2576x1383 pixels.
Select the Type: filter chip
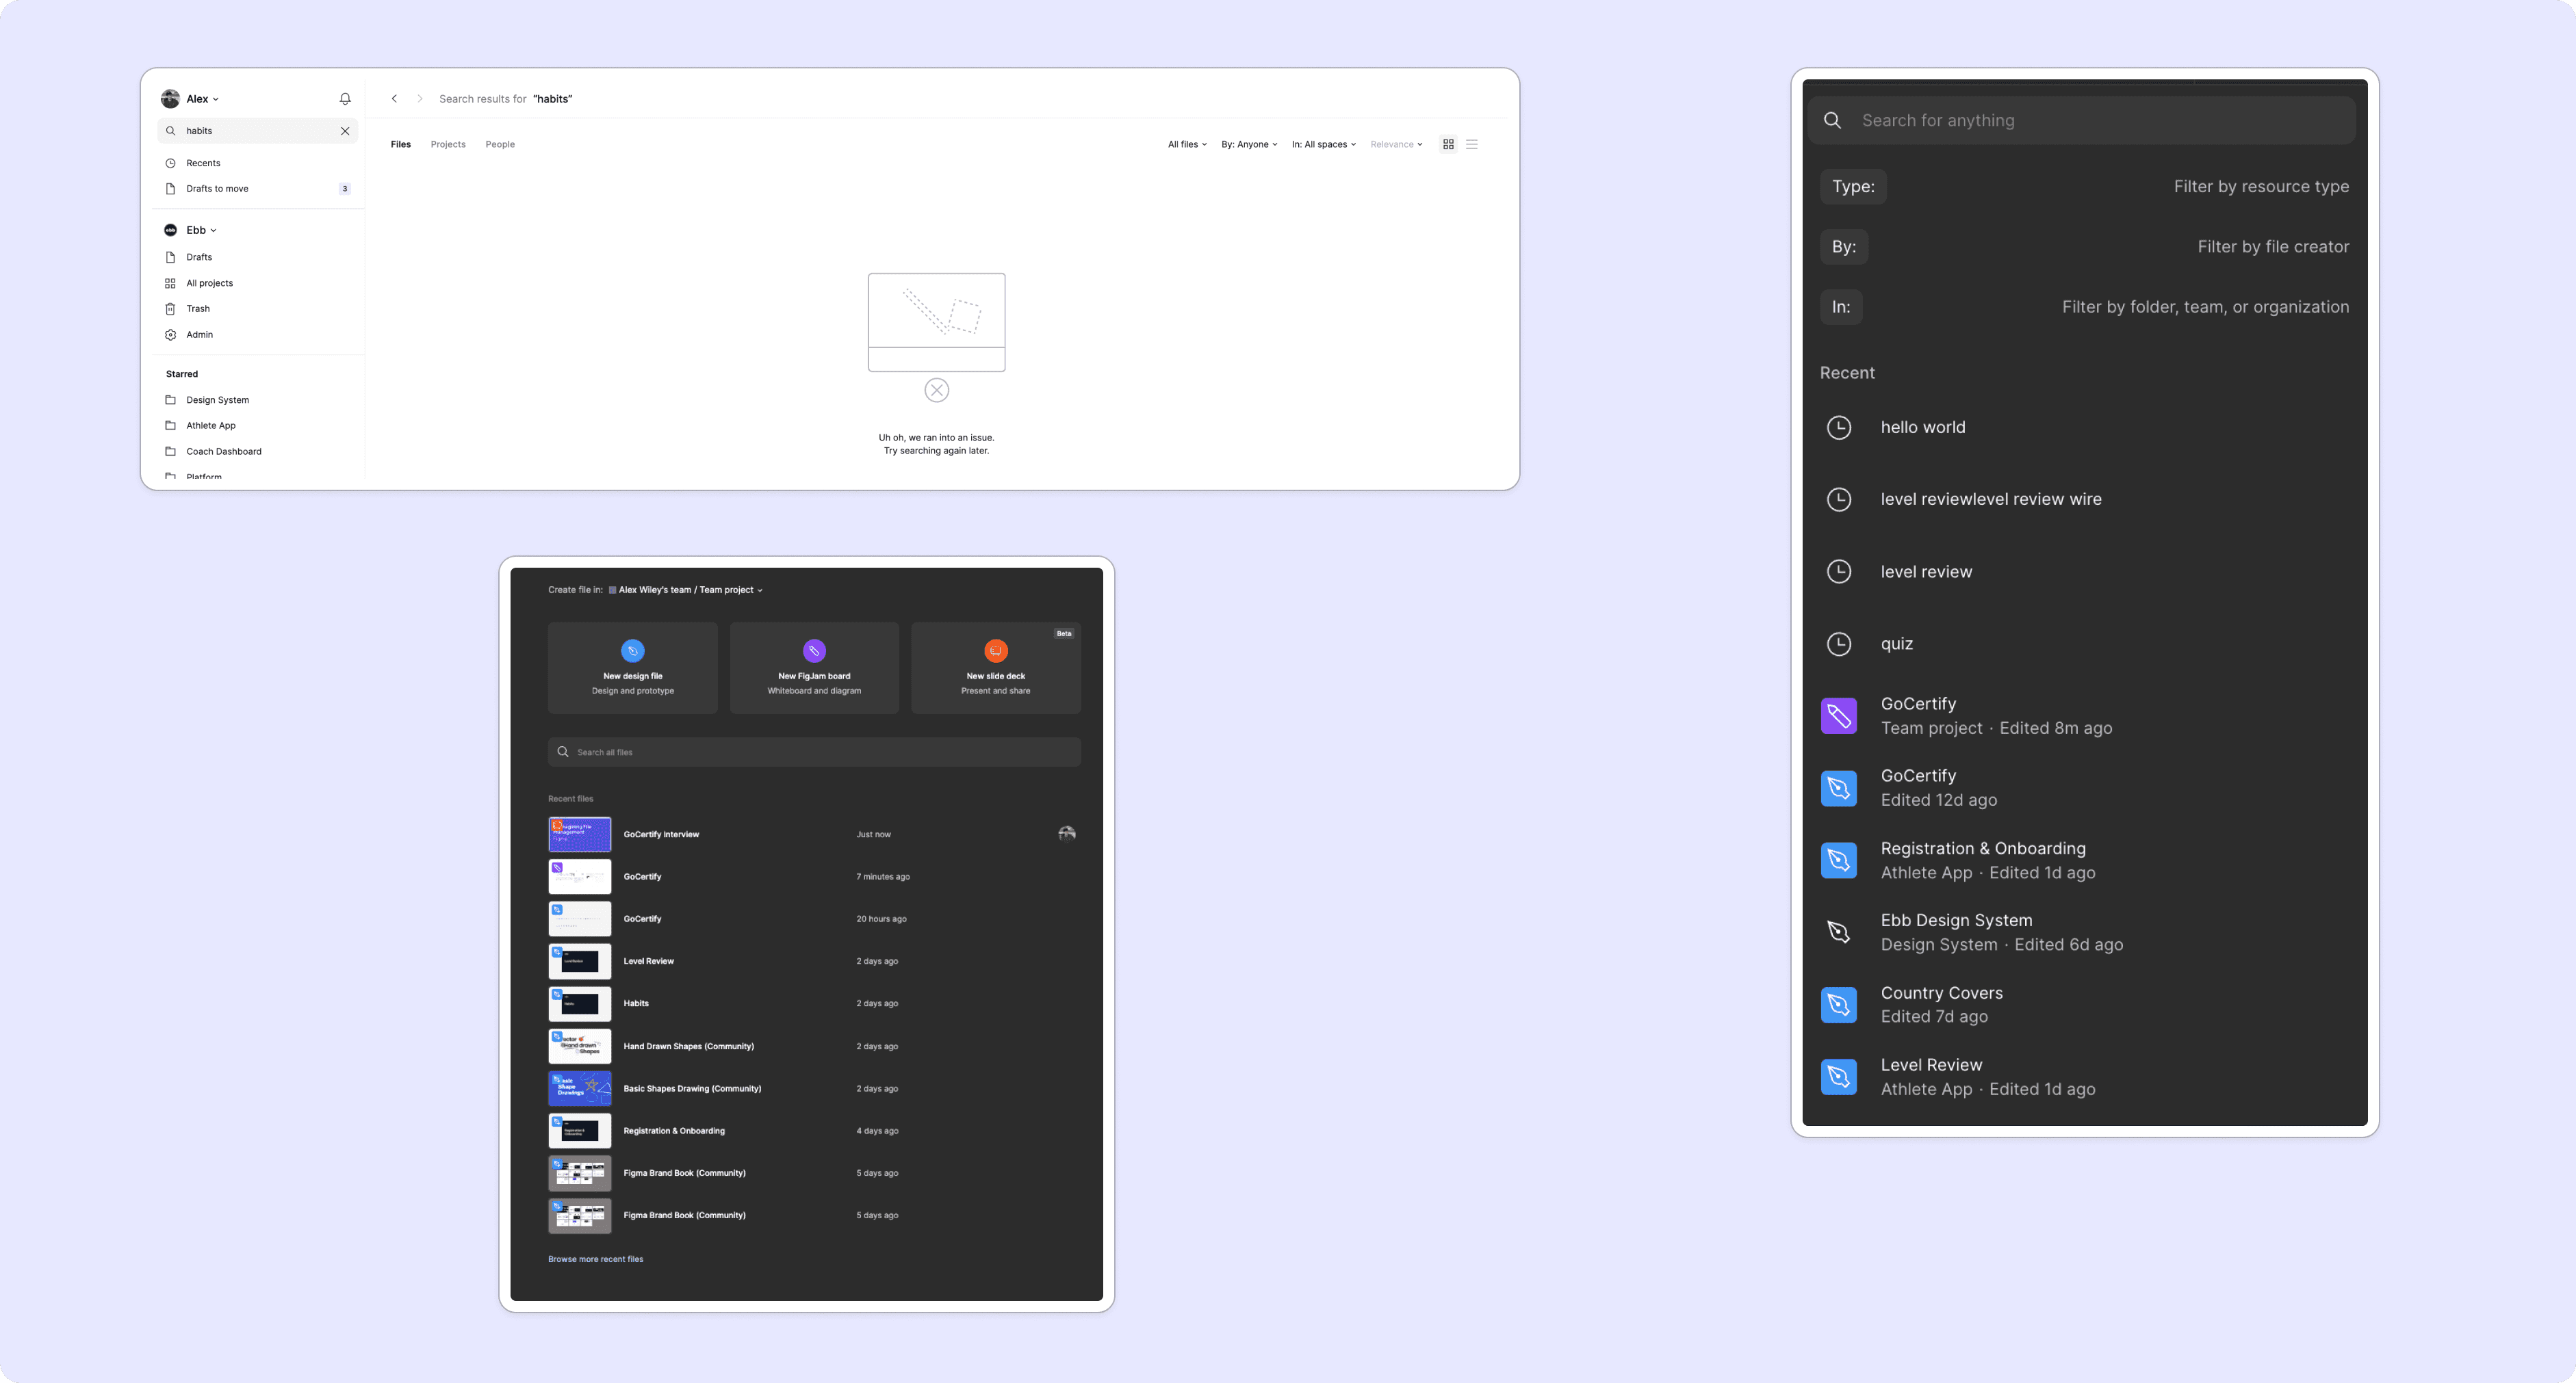coord(1853,187)
